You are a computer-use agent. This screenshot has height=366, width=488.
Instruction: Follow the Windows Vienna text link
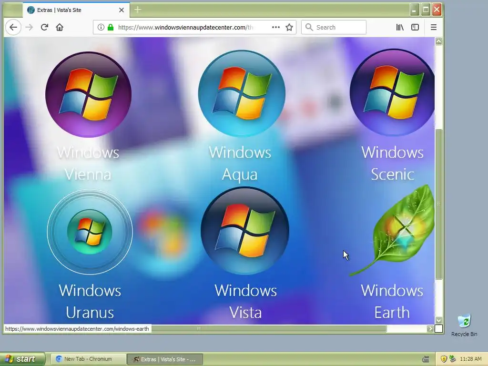[88, 163]
